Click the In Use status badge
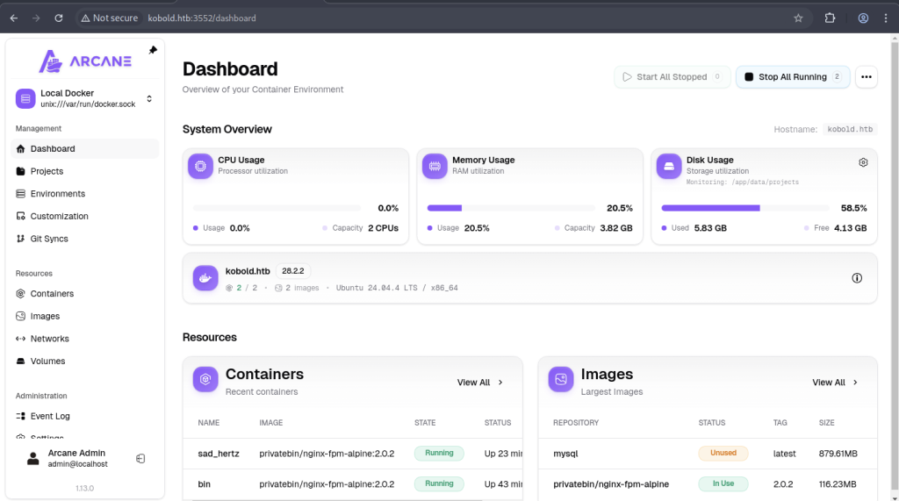899x501 pixels. (723, 483)
